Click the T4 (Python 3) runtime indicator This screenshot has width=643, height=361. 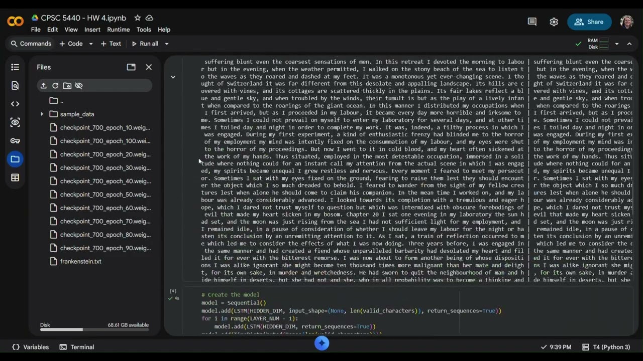(x=606, y=347)
